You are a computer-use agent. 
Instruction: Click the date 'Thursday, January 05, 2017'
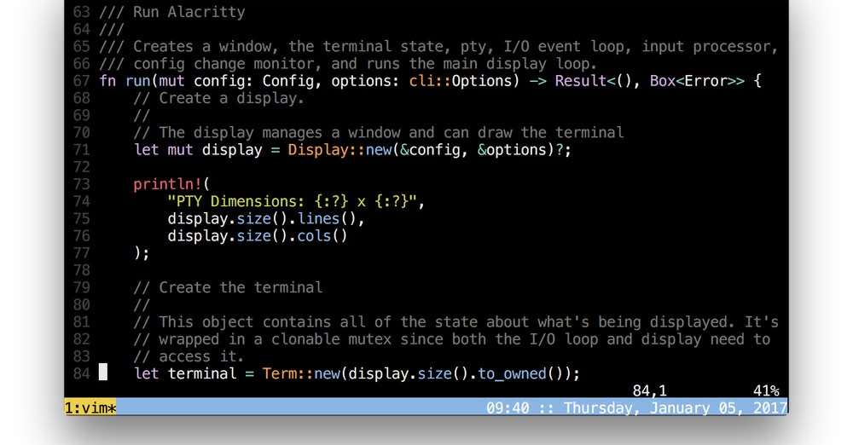pos(675,407)
